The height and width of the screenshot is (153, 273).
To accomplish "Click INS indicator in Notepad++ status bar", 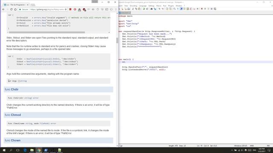I will point(268,146).
